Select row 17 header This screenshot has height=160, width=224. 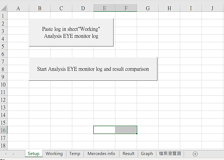pyautogui.click(x=4, y=138)
